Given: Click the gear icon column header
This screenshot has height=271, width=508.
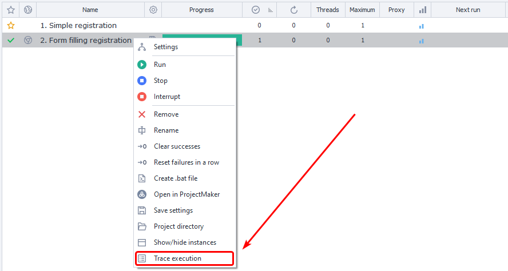Looking at the screenshot, I should point(153,10).
